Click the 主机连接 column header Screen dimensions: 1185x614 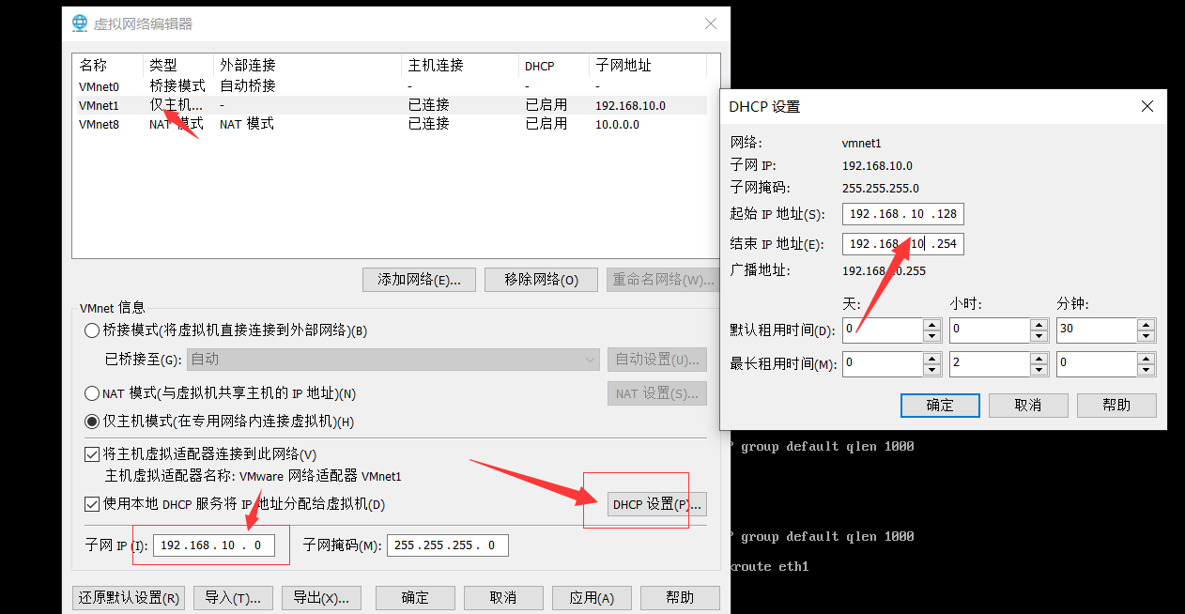click(460, 66)
